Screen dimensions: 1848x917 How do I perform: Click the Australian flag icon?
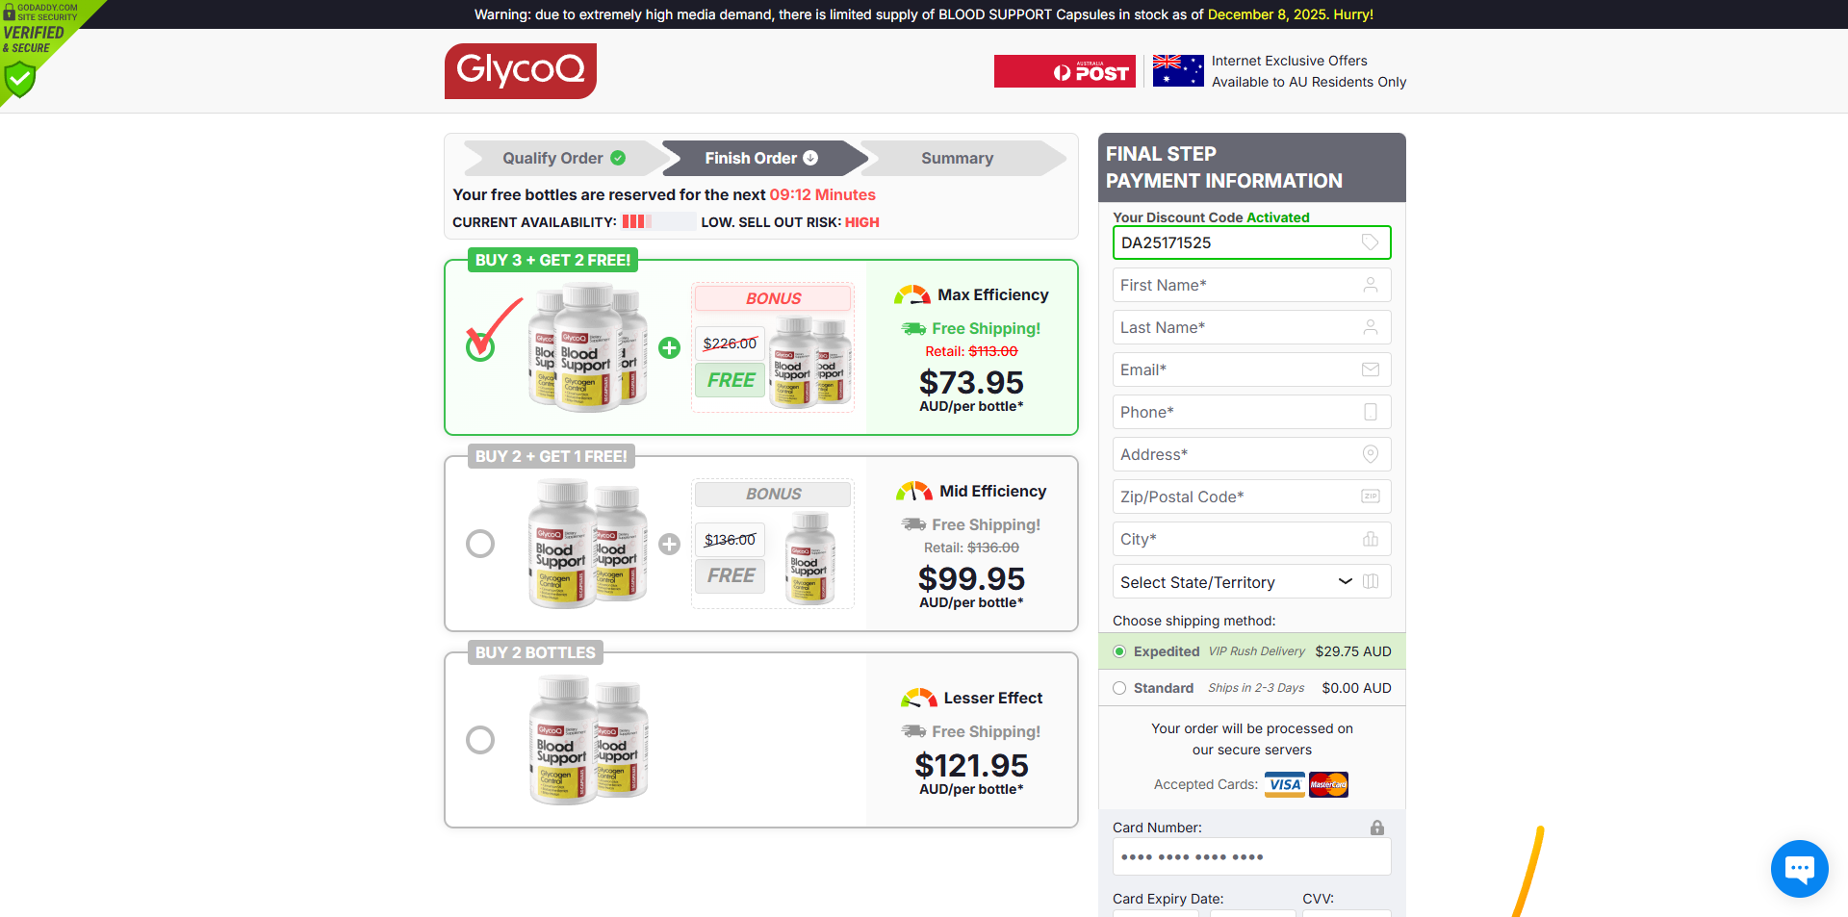[1178, 71]
